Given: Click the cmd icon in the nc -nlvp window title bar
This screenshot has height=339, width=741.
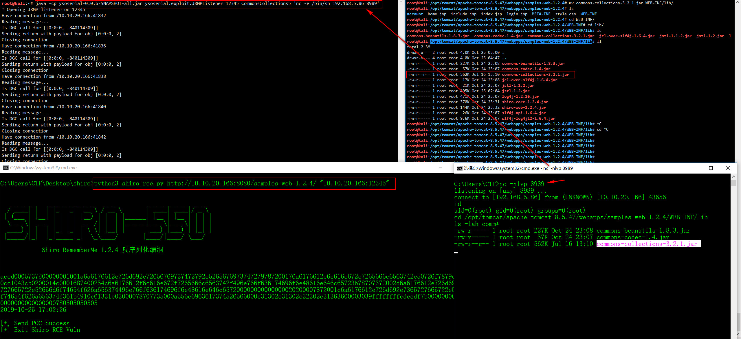Looking at the screenshot, I should [460, 168].
